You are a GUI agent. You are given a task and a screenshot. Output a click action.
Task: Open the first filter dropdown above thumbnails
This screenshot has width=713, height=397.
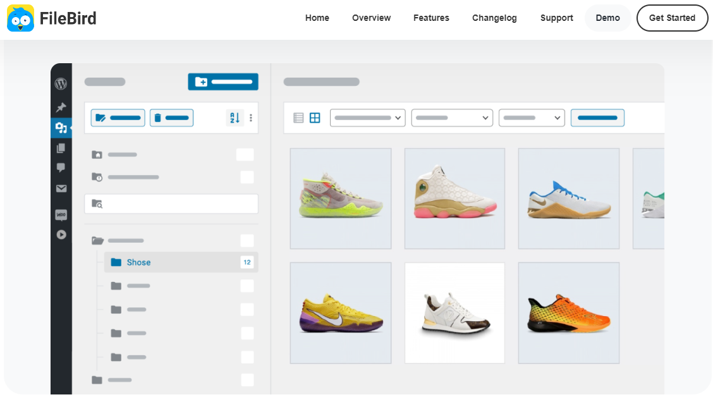pyautogui.click(x=367, y=118)
